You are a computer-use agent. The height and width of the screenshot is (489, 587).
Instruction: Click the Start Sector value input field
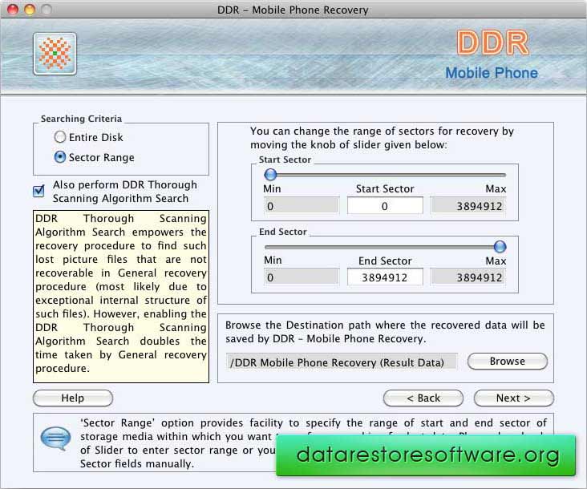(385, 206)
